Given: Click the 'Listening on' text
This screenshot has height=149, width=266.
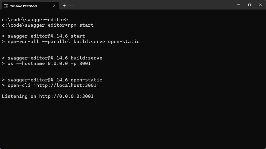Looking at the screenshot, I should tap(19, 96).
